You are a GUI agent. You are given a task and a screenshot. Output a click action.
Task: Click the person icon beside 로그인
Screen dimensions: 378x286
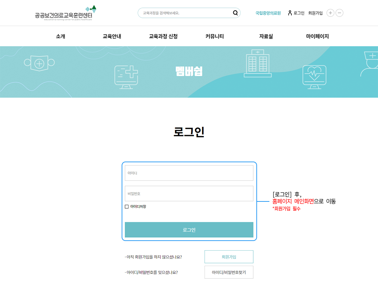tap(290, 13)
